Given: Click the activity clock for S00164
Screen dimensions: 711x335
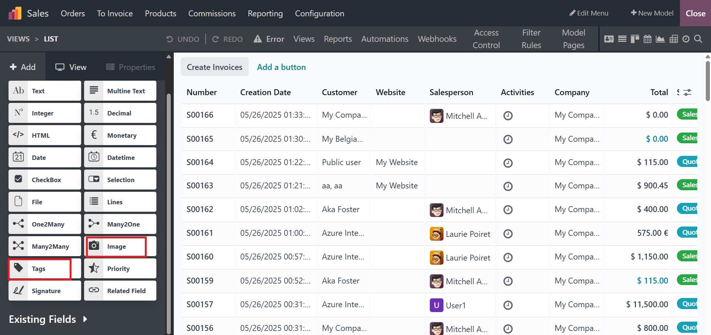Looking at the screenshot, I should click(x=508, y=163).
